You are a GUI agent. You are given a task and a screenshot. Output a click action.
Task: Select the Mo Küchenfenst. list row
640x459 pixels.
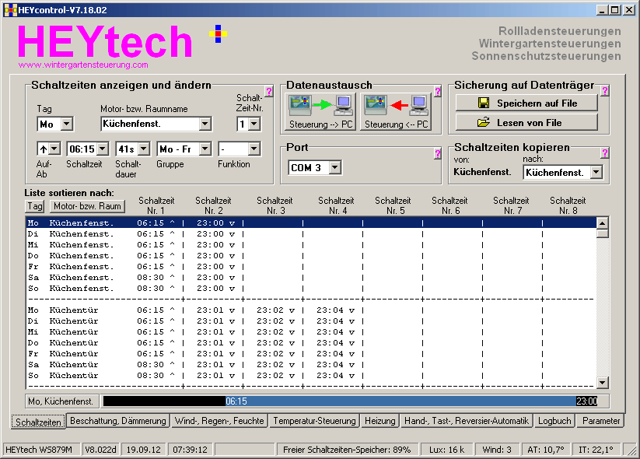pos(311,223)
